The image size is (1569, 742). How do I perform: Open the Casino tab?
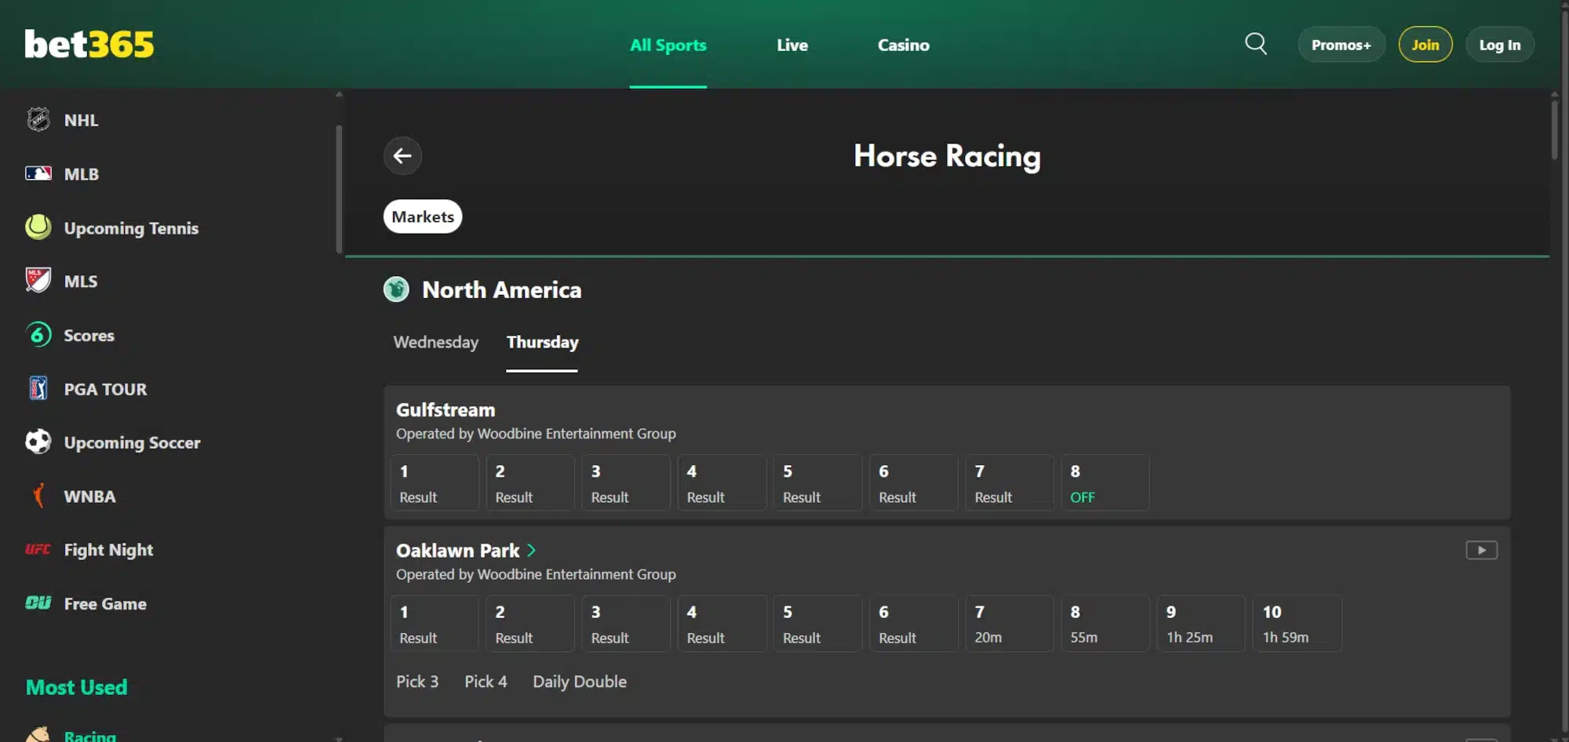(903, 45)
